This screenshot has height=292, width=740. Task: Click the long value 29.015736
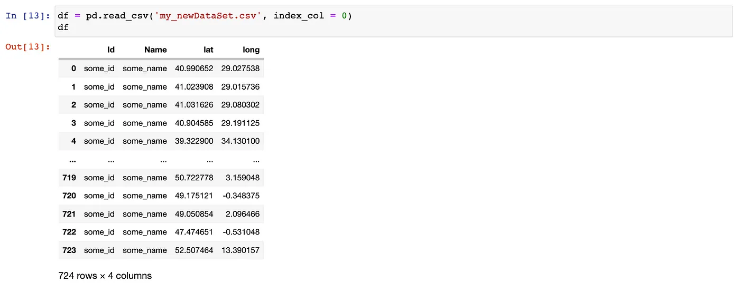click(240, 86)
